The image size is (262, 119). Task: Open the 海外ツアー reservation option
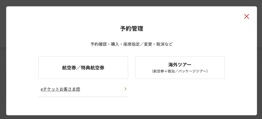(x=180, y=67)
